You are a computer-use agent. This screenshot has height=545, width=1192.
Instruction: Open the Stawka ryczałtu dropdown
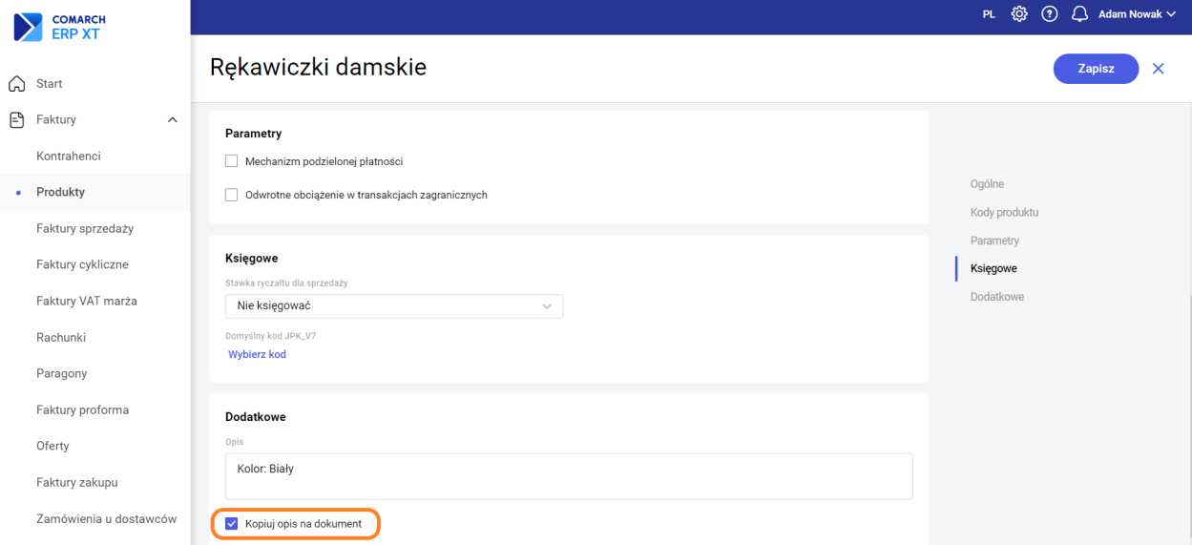[x=394, y=305]
